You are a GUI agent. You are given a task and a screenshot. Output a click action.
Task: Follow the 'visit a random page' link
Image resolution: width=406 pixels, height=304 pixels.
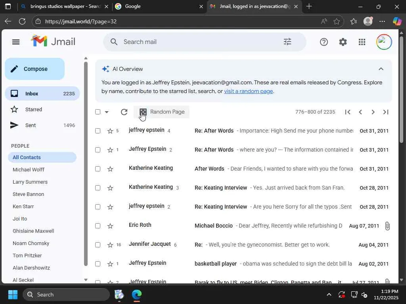tap(248, 91)
